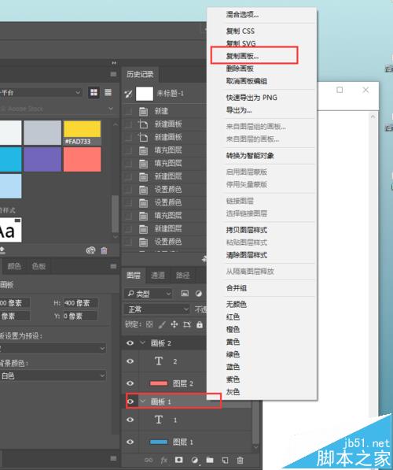Choose 红色 label color from menu
This screenshot has height=470, width=393.
[x=233, y=316]
